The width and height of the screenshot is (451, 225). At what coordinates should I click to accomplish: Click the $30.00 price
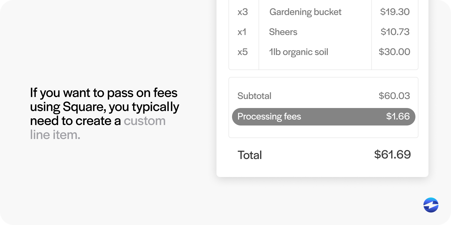point(394,52)
